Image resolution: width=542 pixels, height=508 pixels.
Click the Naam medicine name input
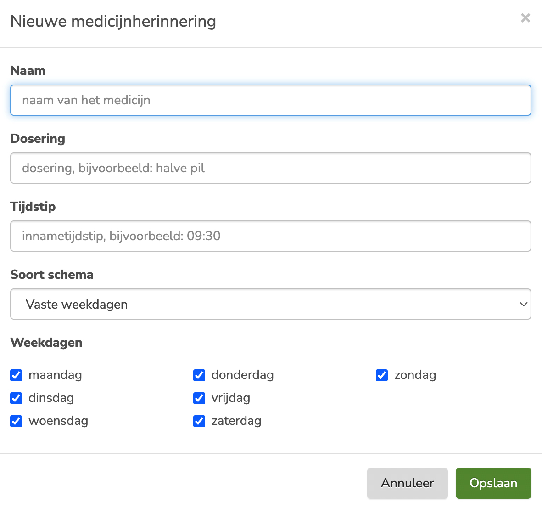[x=270, y=100]
